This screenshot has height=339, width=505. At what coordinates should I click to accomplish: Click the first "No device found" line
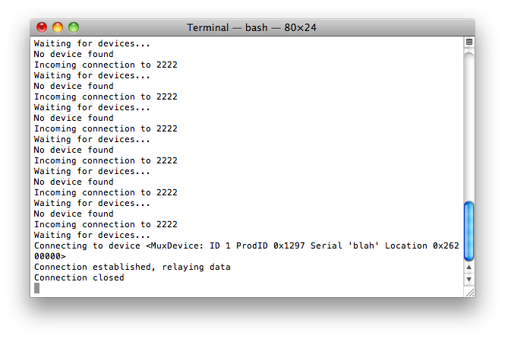74,54
